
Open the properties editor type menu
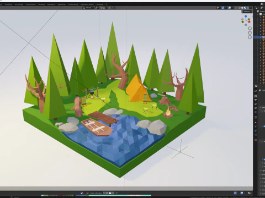[x=256, y=86]
